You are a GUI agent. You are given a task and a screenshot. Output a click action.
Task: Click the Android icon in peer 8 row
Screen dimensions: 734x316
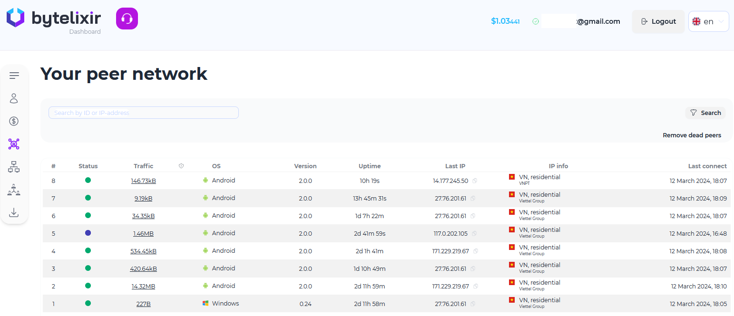[206, 180]
